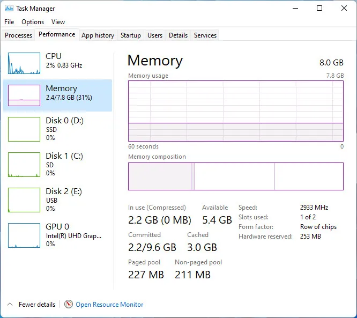
Task: Open the Options menu
Action: pyautogui.click(x=33, y=22)
